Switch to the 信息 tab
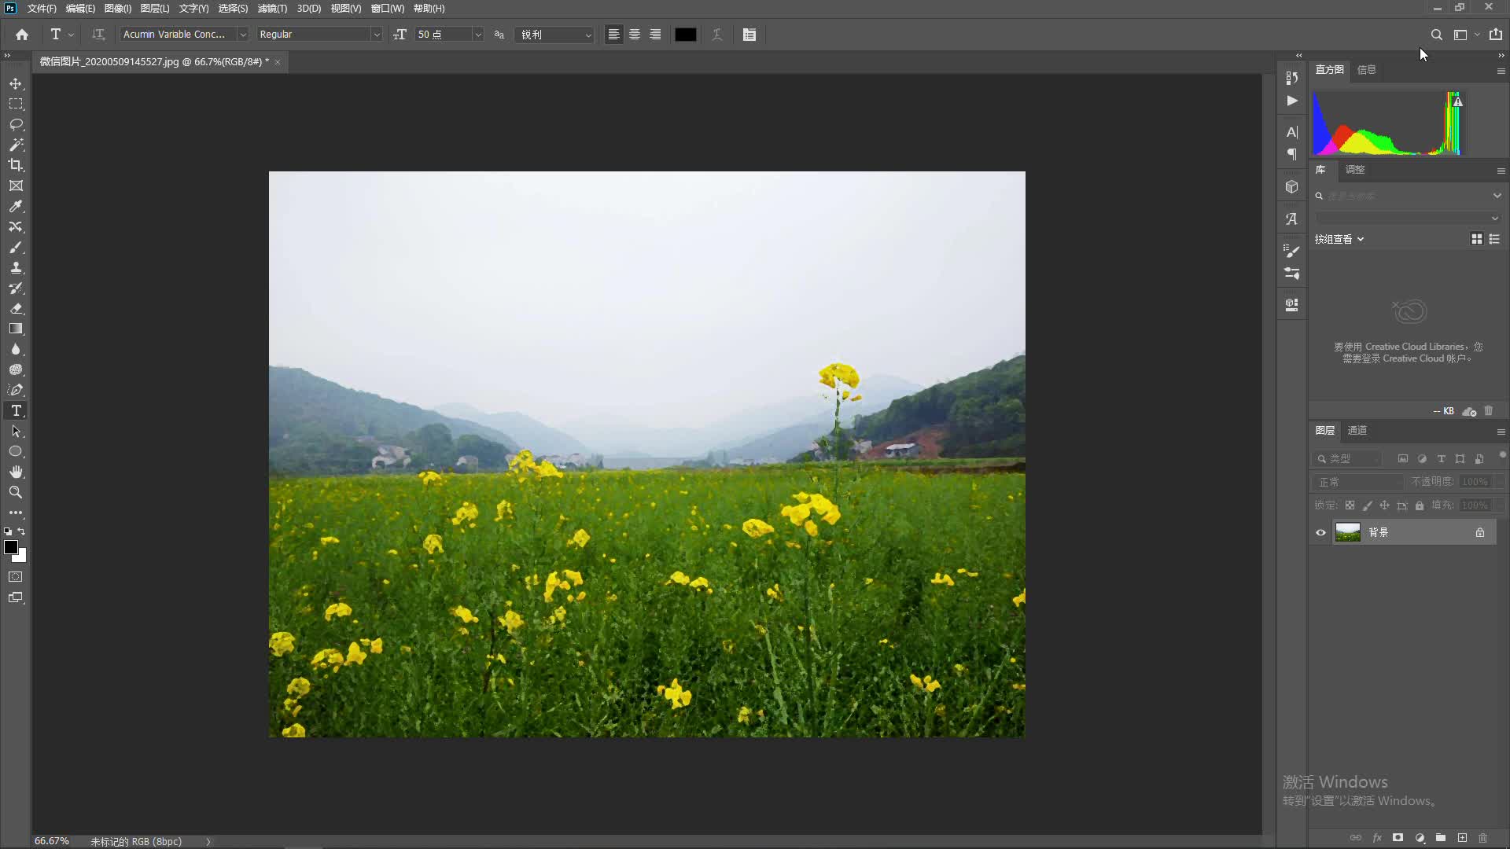 pyautogui.click(x=1366, y=70)
